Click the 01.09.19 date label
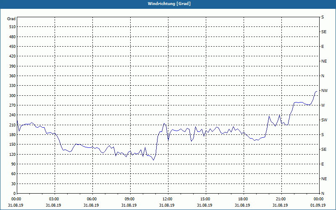 (318, 205)
